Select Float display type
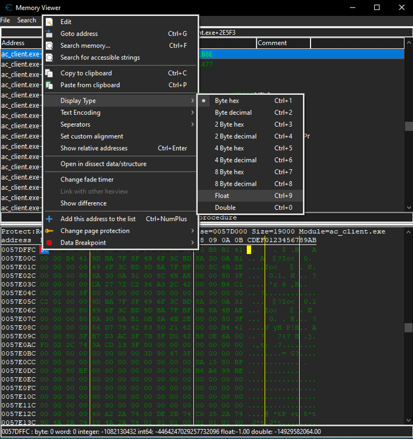Screen dimensions: 413x439 coord(222,196)
